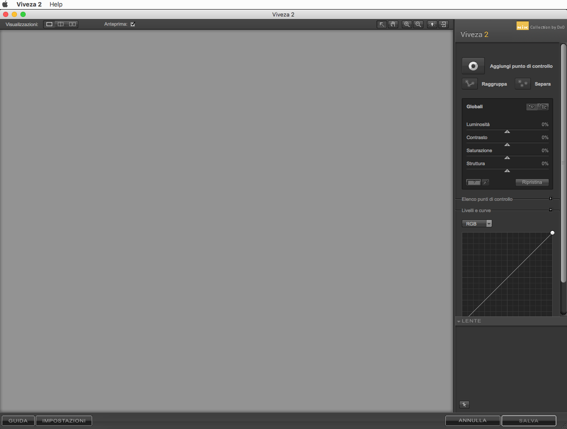Open the Apple menu
The width and height of the screenshot is (567, 429).
(5, 4)
